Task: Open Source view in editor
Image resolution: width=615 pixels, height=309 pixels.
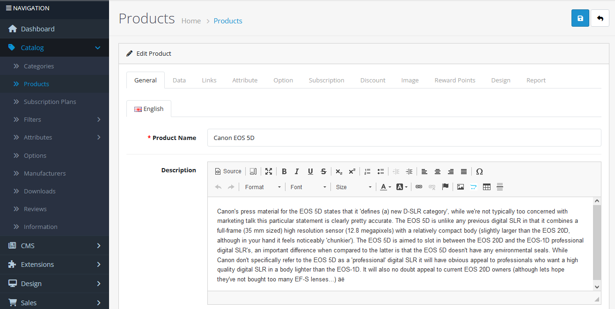Action: click(228, 171)
